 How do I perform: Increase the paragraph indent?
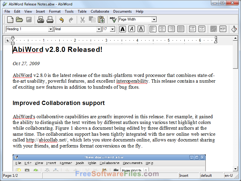pyautogui.click(x=223, y=29)
